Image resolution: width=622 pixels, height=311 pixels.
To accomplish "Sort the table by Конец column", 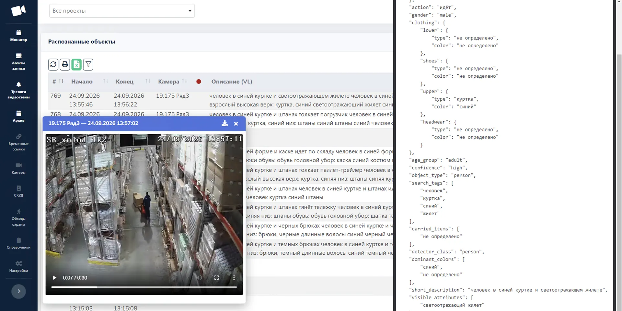I will pos(133,81).
